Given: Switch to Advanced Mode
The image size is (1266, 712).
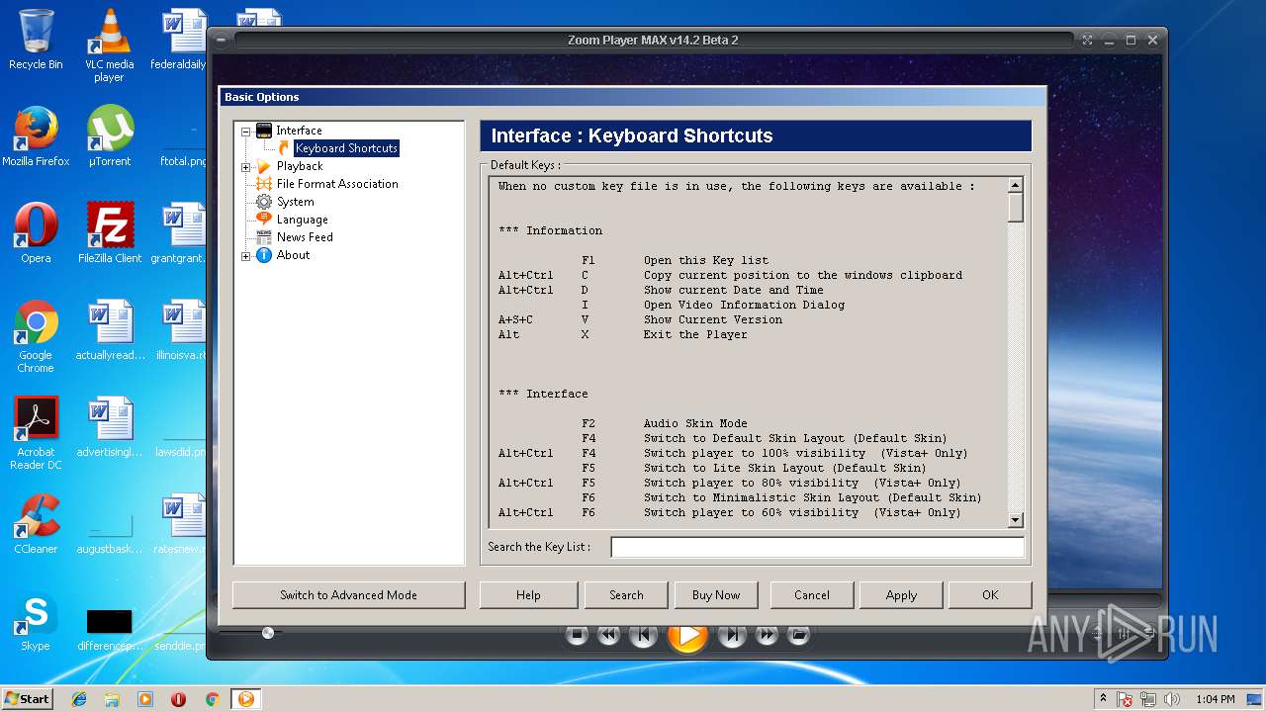Looking at the screenshot, I should (348, 595).
